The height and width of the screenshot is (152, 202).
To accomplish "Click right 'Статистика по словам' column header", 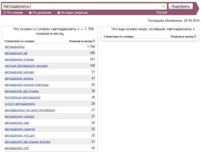I will (x=118, y=37).
